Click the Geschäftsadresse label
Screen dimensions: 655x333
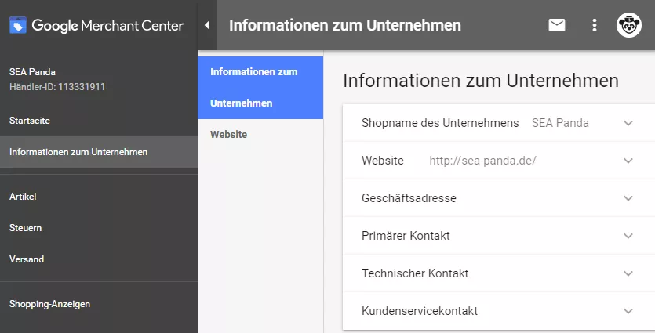pos(409,198)
